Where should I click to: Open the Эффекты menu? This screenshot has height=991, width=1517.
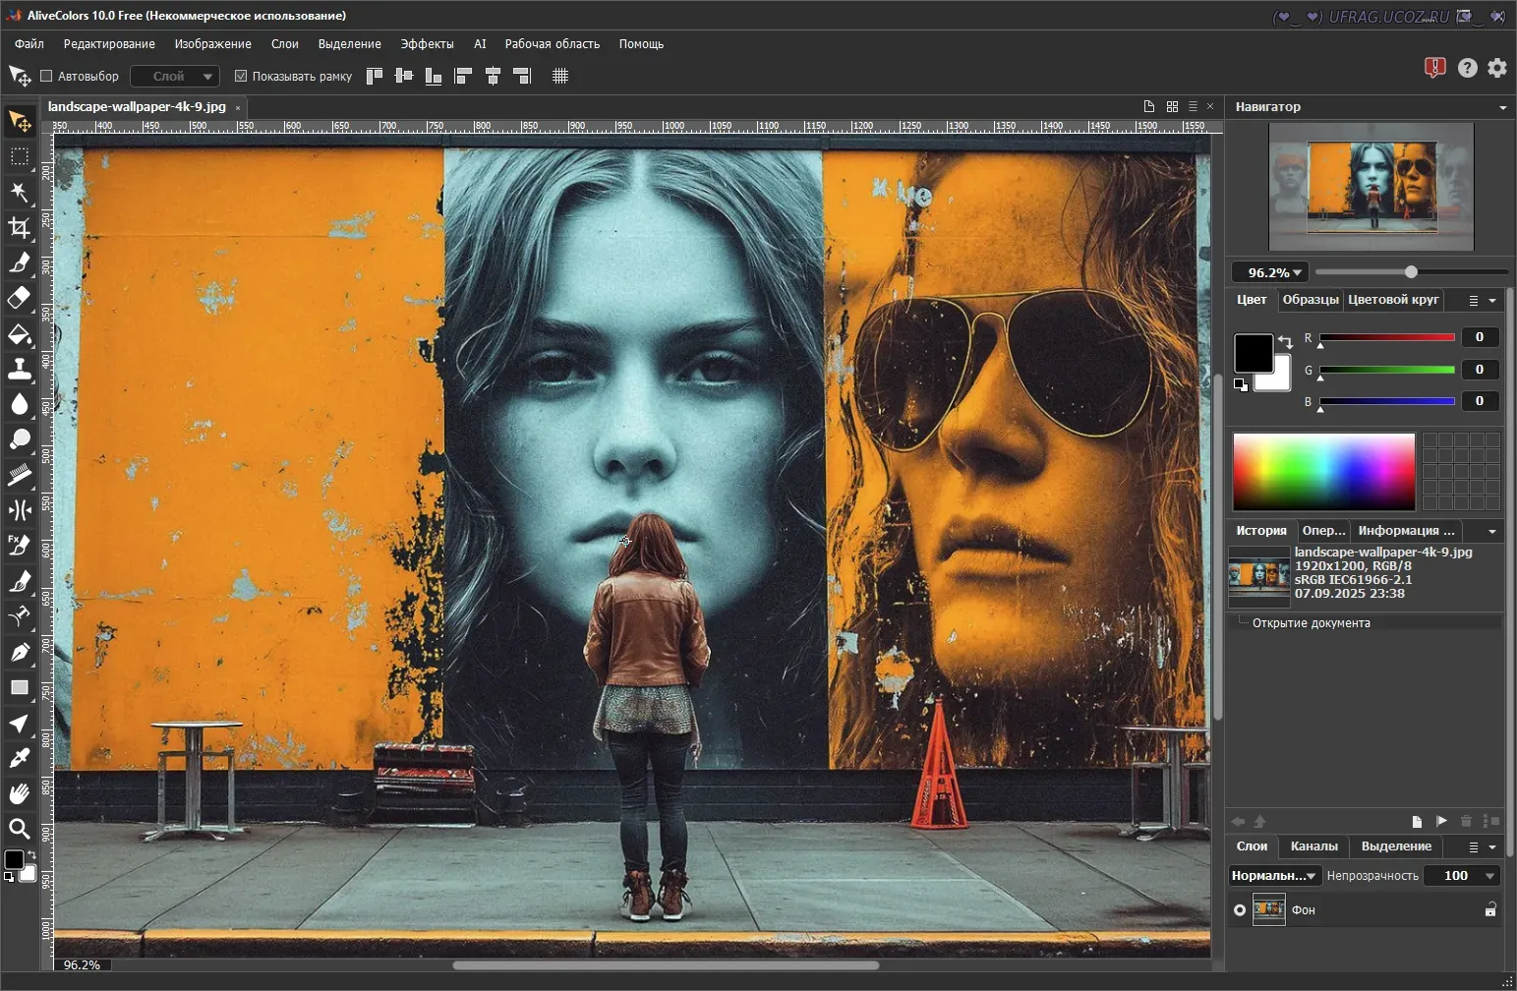pos(427,44)
